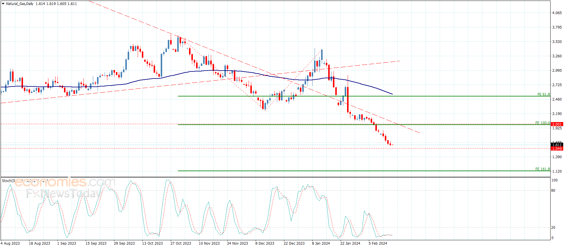Viewport: 565px width, 247px height.
Task: Click the 4.065 price axis label
Action: point(557,13)
